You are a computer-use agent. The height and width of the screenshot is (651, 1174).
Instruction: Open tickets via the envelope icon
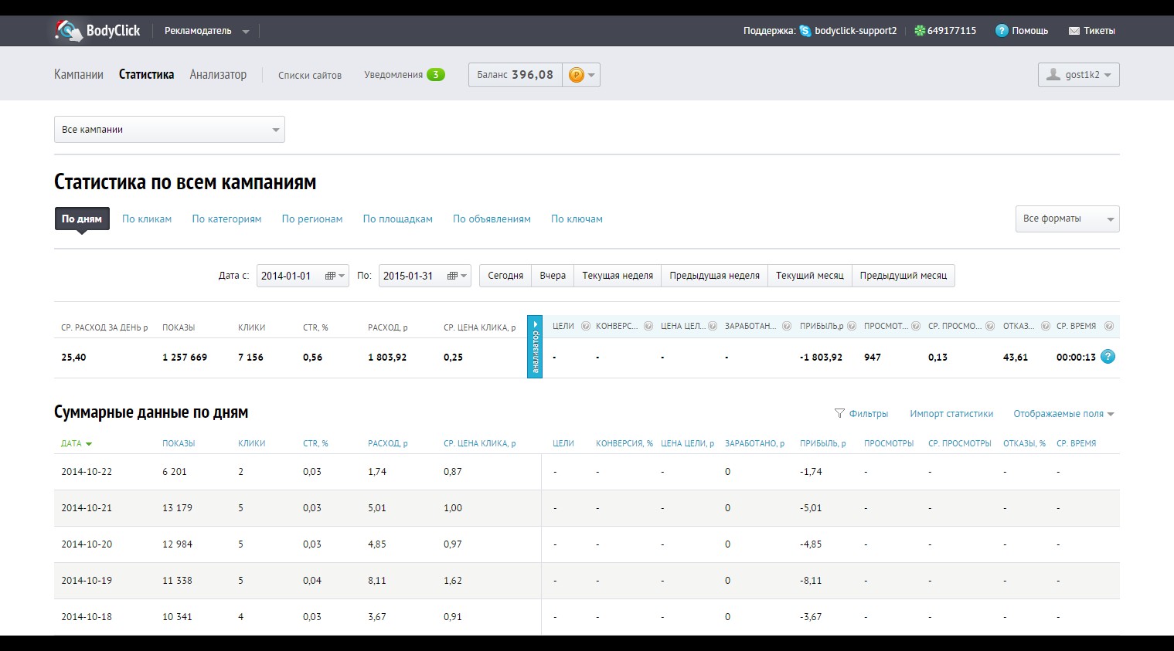tap(1074, 31)
